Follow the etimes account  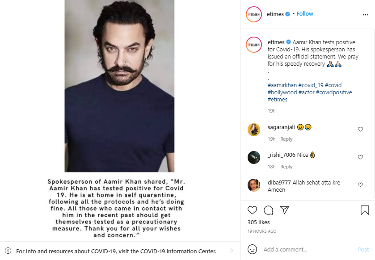tap(305, 14)
